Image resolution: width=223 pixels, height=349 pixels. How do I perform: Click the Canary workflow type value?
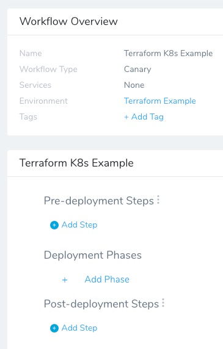click(137, 69)
